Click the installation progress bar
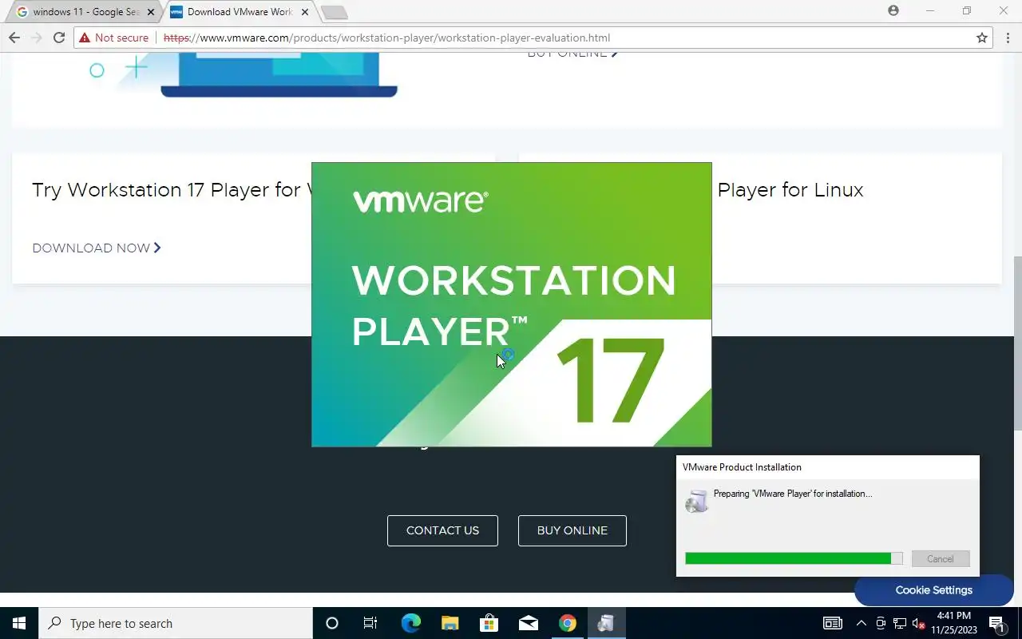The height and width of the screenshot is (639, 1022). [794, 559]
